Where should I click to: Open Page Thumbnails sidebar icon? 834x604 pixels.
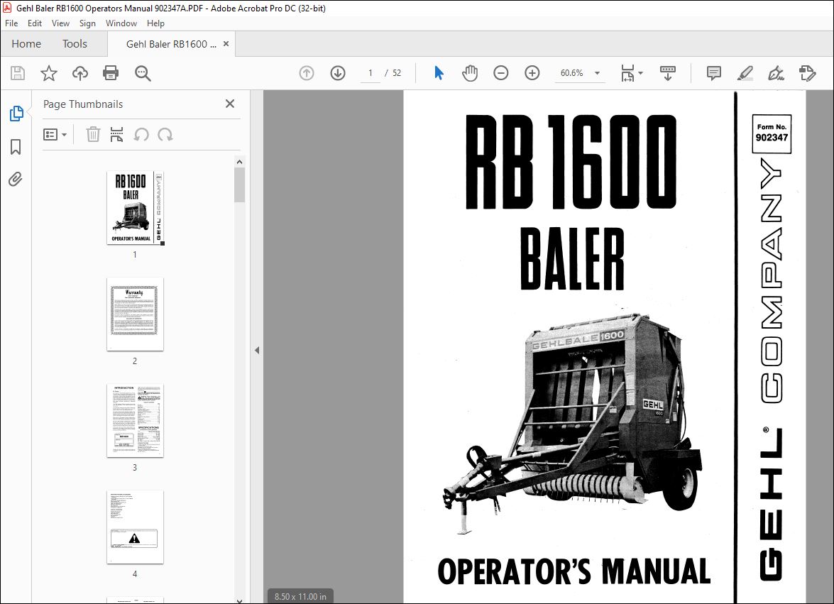click(x=16, y=114)
